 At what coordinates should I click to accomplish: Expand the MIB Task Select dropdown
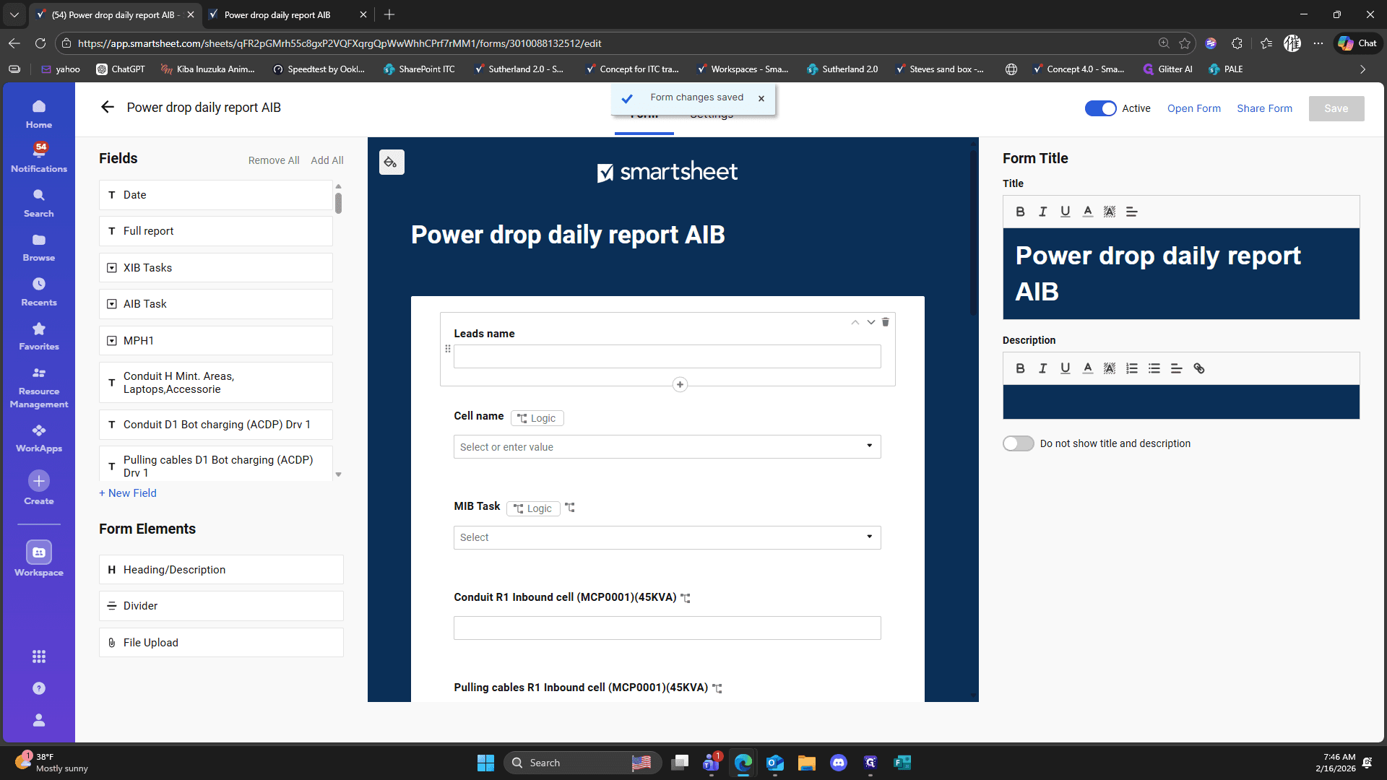667,537
